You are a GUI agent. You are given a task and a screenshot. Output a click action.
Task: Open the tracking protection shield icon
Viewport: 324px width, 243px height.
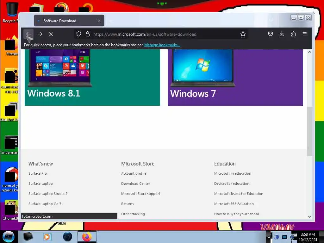[79, 34]
